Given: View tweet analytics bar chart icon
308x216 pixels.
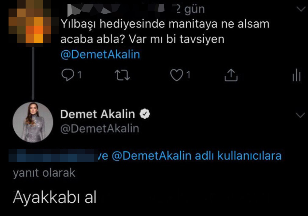Looking at the screenshot, I should (x=296, y=76).
